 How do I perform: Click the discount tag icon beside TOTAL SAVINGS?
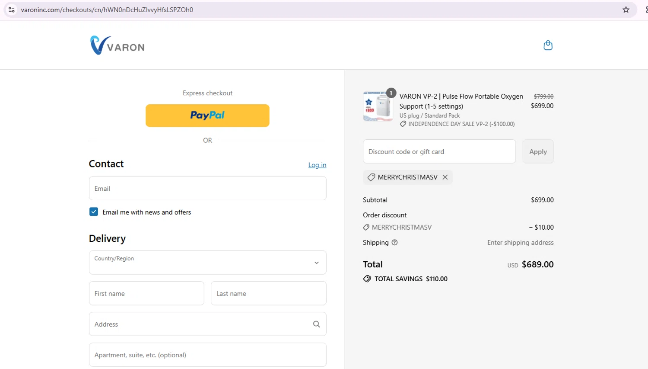[367, 279]
